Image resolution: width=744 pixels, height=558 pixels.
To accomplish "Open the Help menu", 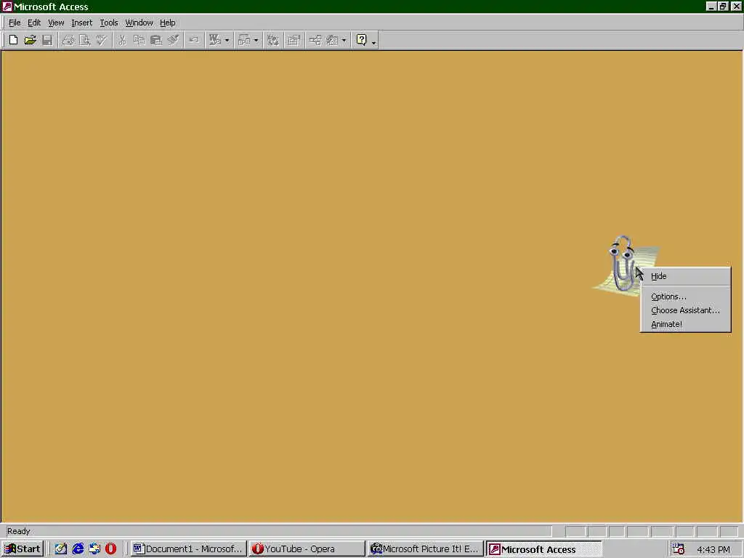I will (168, 23).
